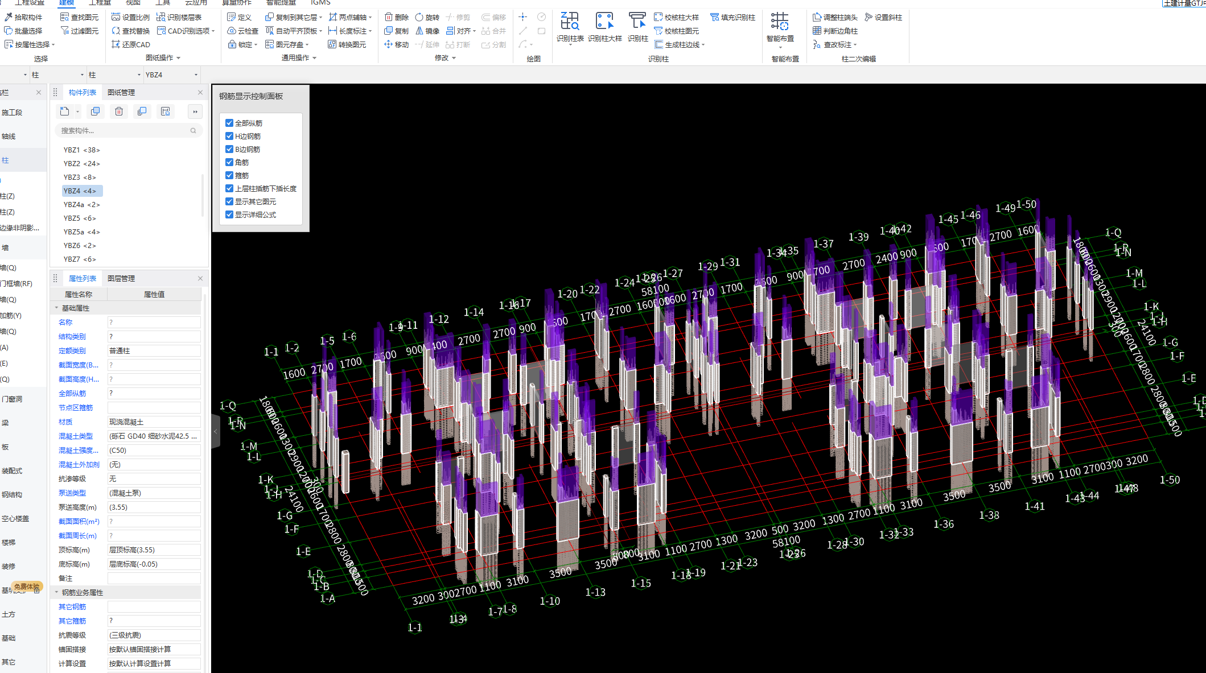Select 门窗洞 in navigation bar
Viewport: 1206px width, 673px height.
click(x=12, y=399)
